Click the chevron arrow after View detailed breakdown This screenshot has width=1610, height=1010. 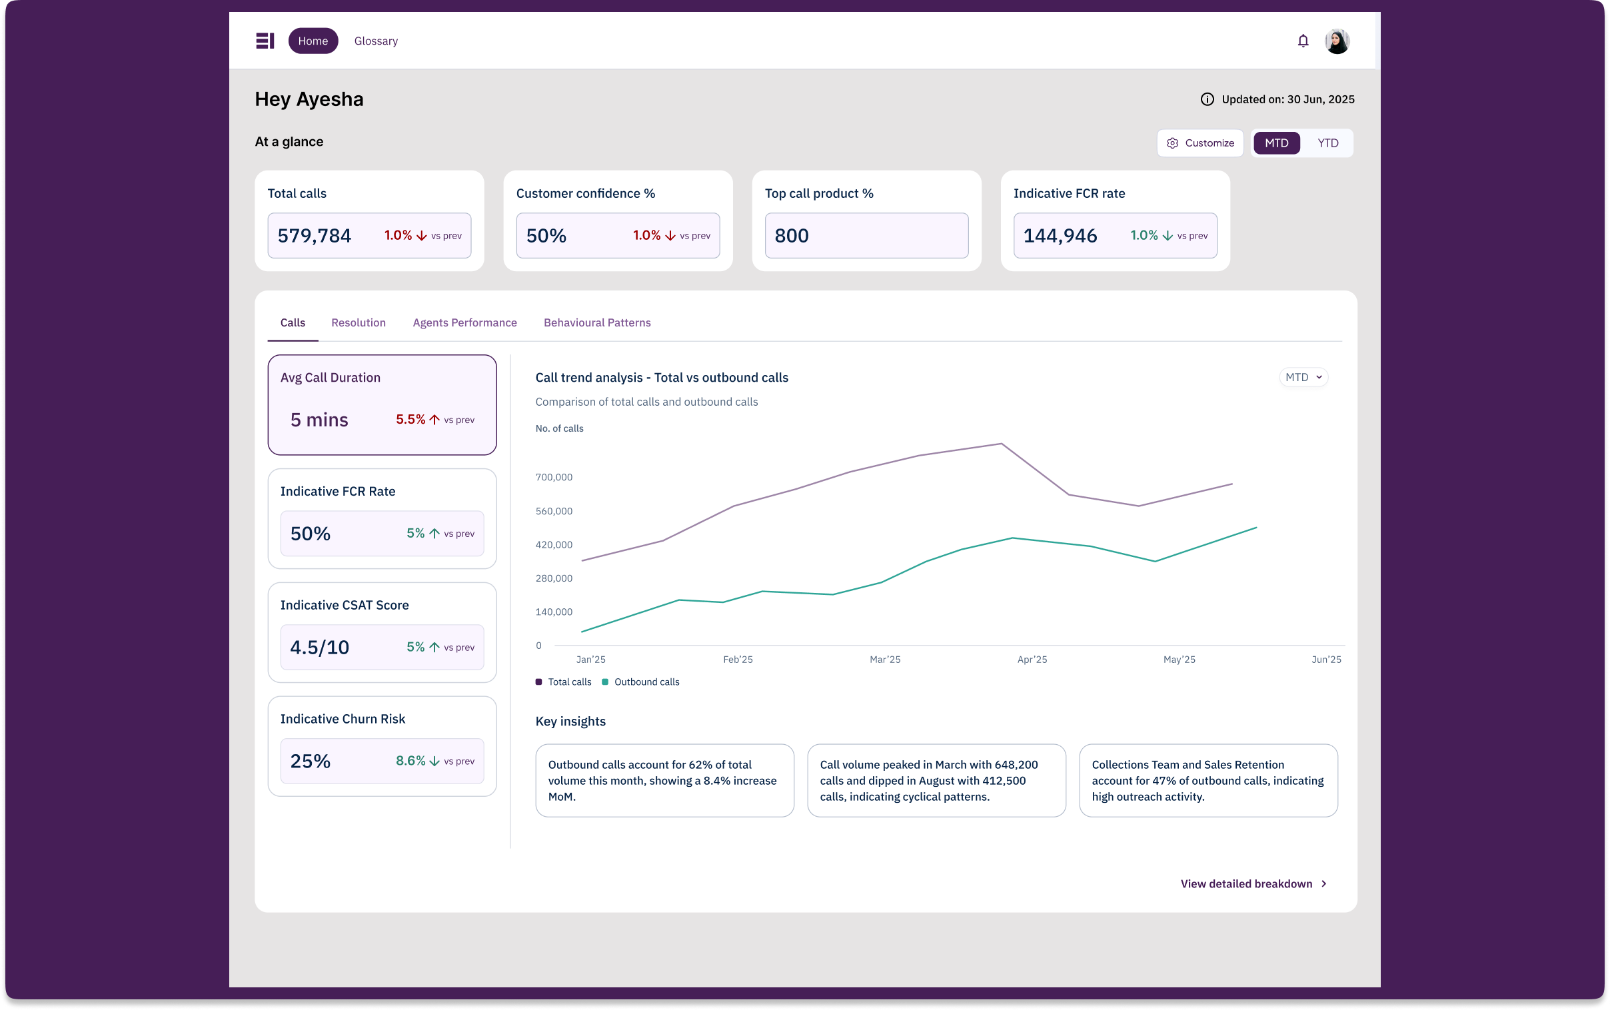click(x=1323, y=883)
